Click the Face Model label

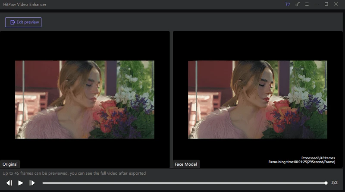click(x=186, y=164)
